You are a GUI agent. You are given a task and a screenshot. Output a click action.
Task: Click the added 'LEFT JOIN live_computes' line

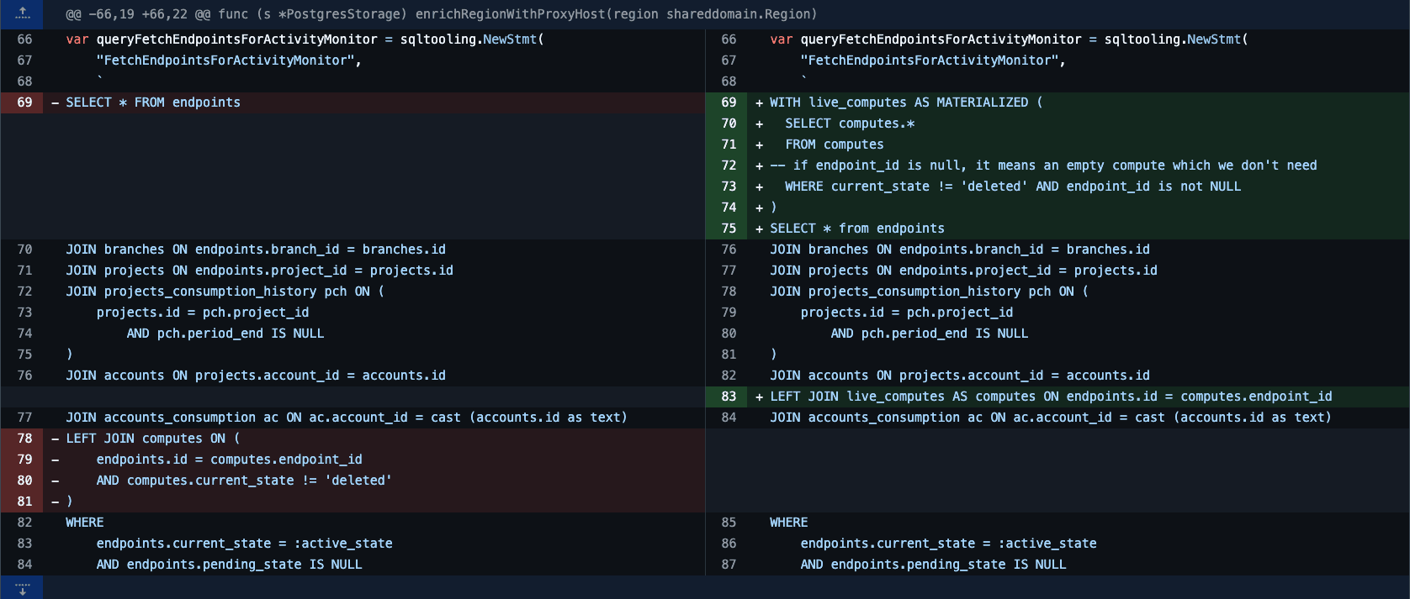(x=1051, y=397)
